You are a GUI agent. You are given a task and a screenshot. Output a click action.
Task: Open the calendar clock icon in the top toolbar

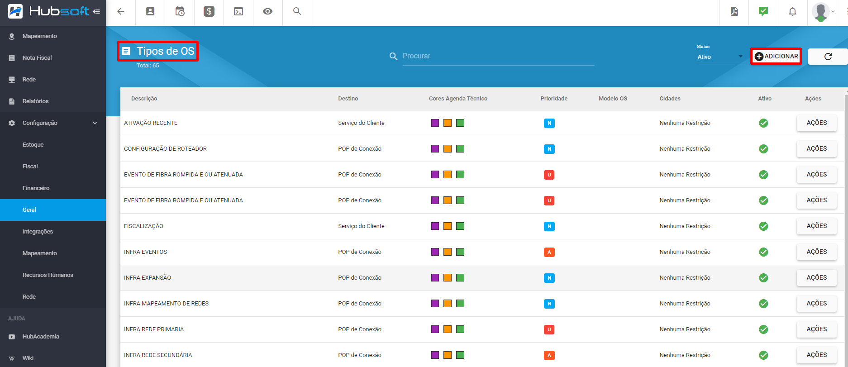[x=180, y=11]
